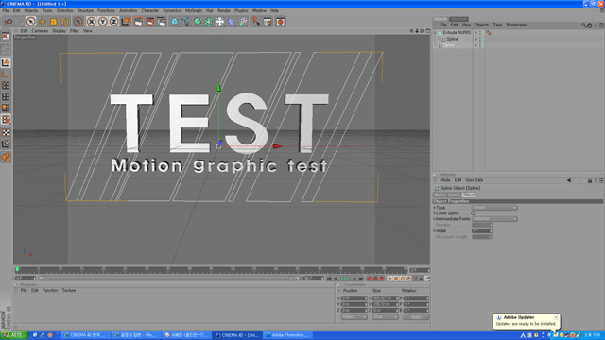Viewport: 605px width, 340px height.
Task: Click the Render Active View clapperboard icon
Action: coord(139,22)
